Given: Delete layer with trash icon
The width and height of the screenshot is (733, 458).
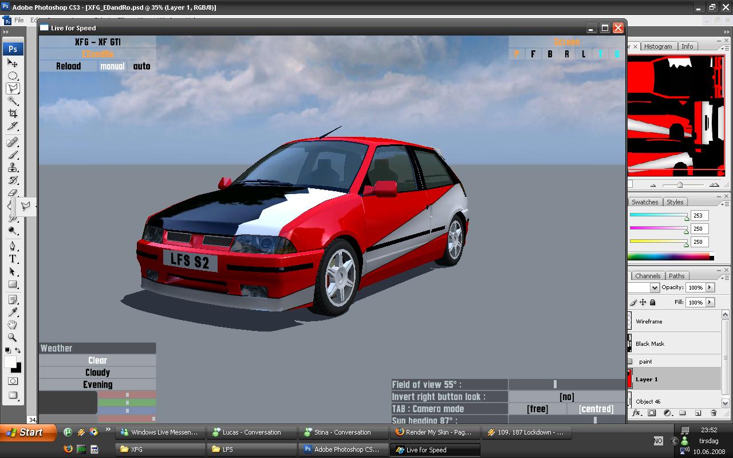Looking at the screenshot, I should click(714, 413).
